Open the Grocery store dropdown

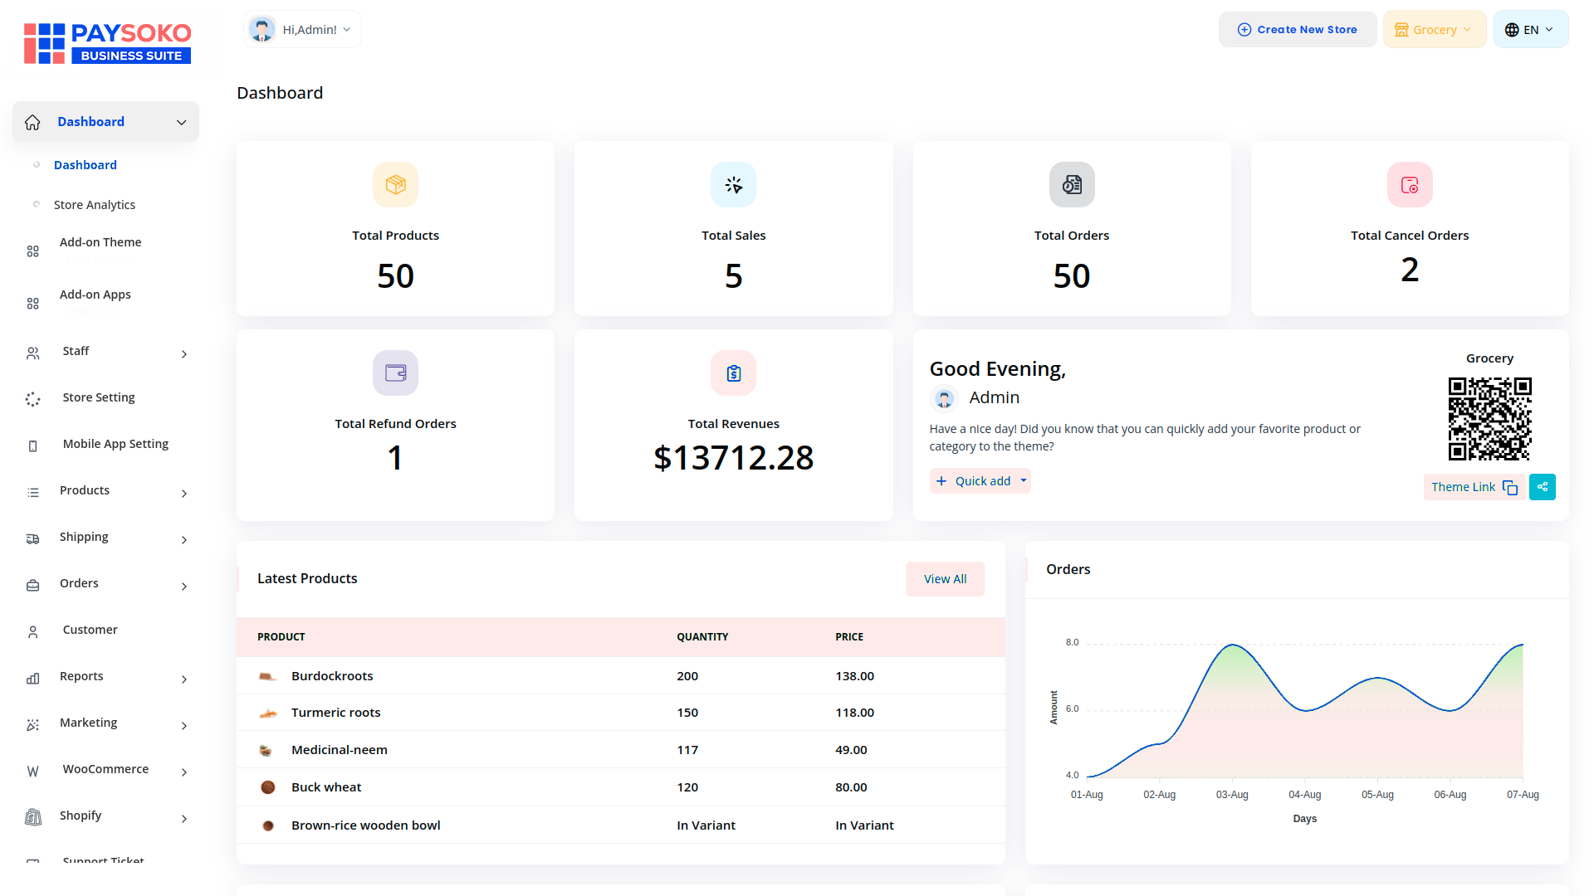coord(1434,30)
